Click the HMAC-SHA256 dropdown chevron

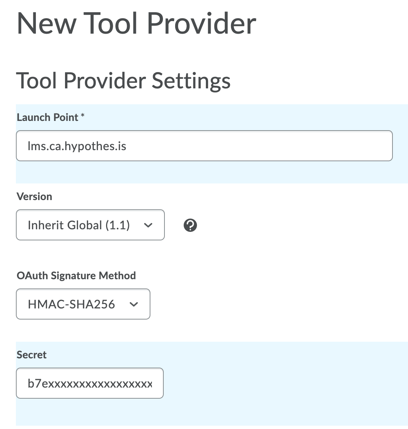click(134, 304)
